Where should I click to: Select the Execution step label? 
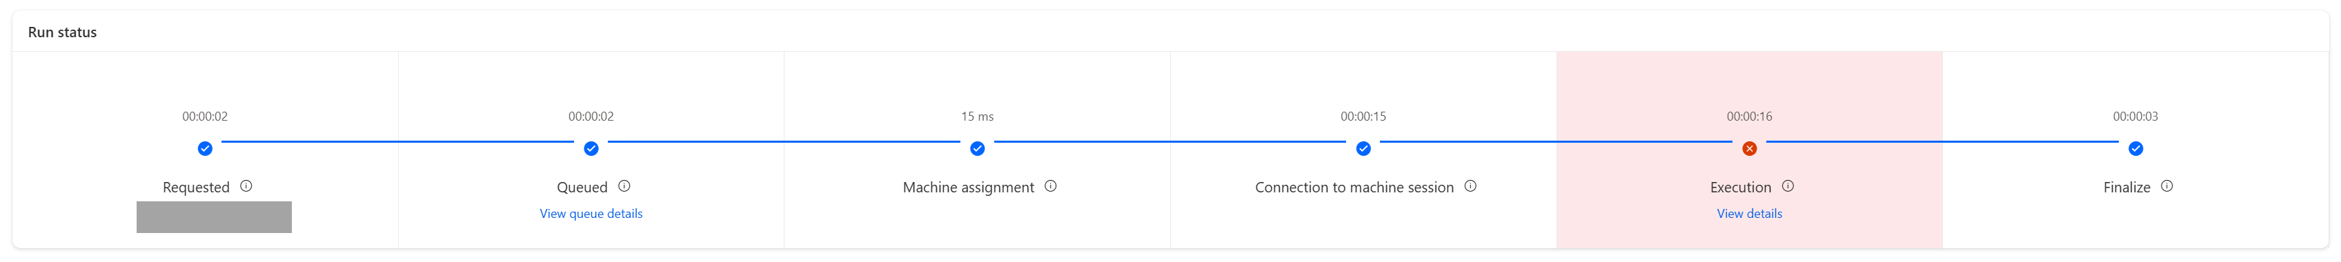coord(1740,188)
